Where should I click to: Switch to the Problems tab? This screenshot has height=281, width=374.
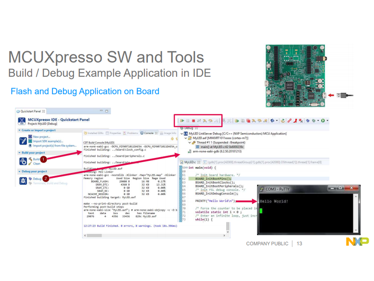(x=131, y=133)
